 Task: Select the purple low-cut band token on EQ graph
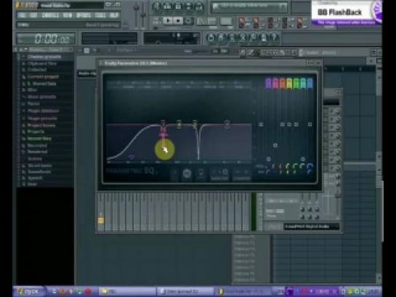131,157
